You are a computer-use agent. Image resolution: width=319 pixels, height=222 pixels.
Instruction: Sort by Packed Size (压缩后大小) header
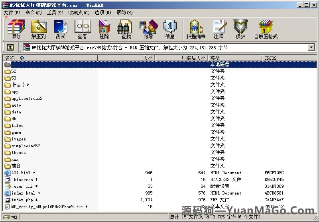click(181, 58)
